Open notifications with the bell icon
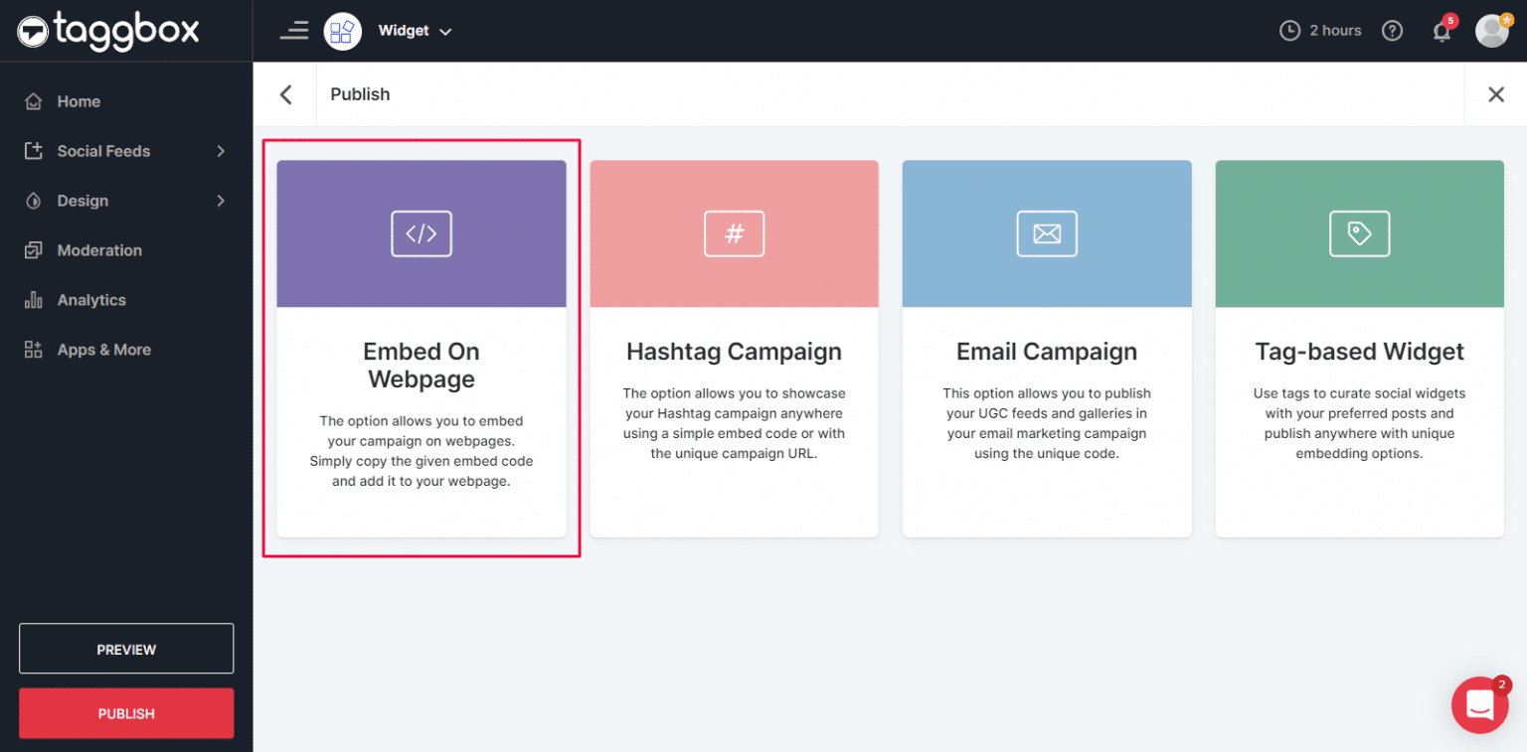The image size is (1527, 752). click(1442, 31)
